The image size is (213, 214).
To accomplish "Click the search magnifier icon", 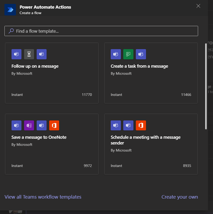I will click(x=11, y=31).
